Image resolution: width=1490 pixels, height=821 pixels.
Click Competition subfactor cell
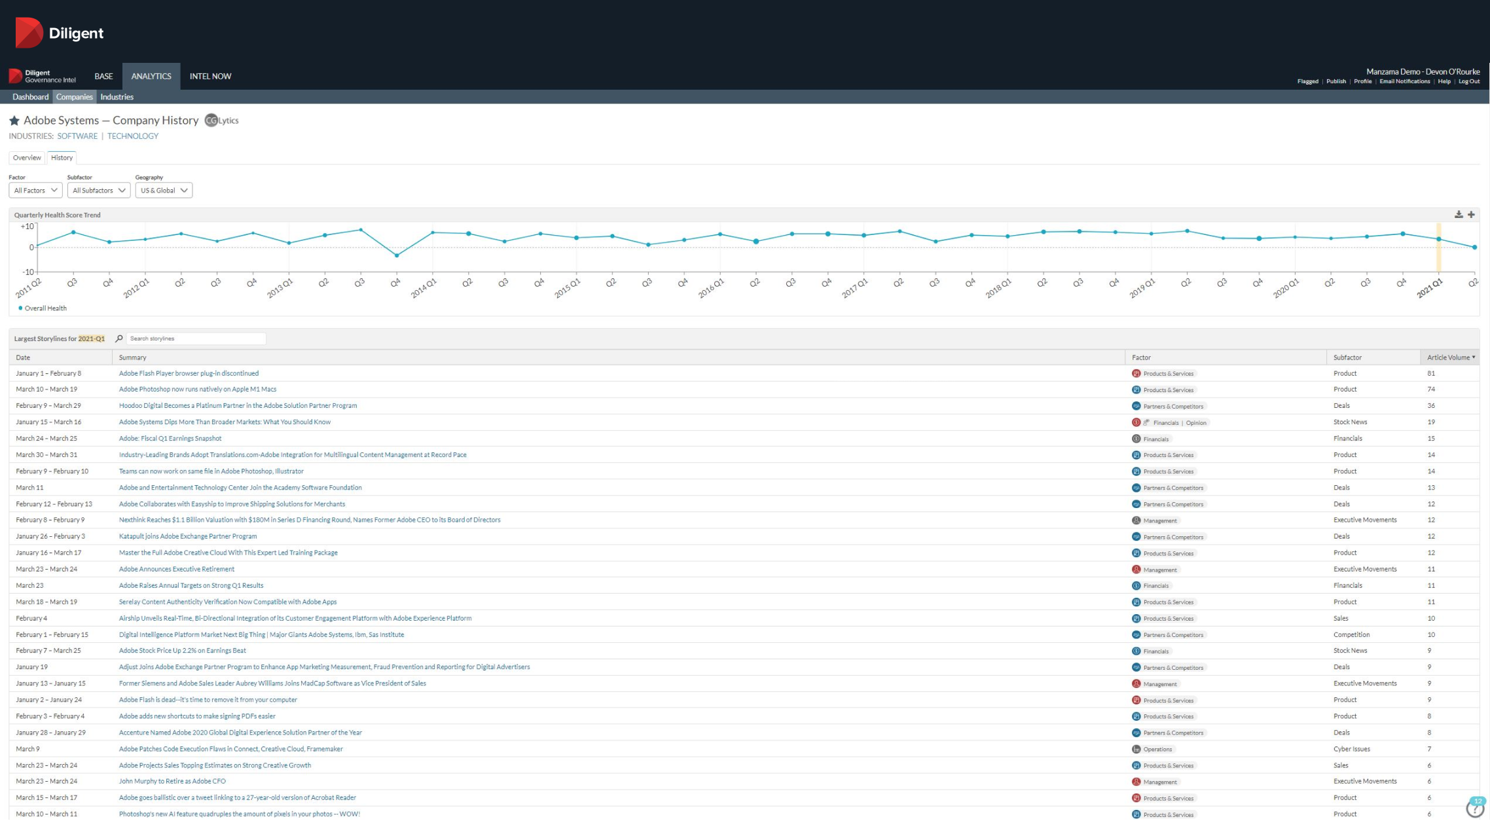1351,634
